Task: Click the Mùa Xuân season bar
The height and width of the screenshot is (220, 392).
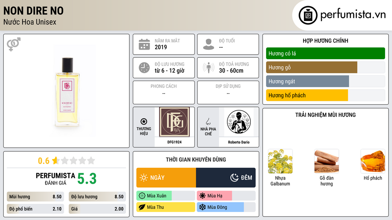Action: click(x=166, y=196)
